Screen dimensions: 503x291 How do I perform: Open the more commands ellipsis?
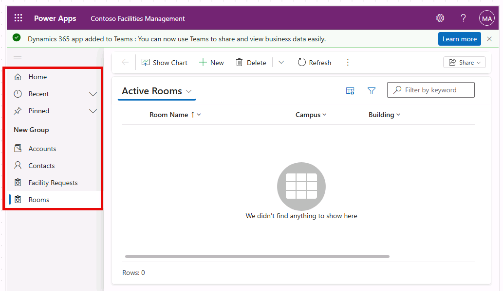pos(348,62)
